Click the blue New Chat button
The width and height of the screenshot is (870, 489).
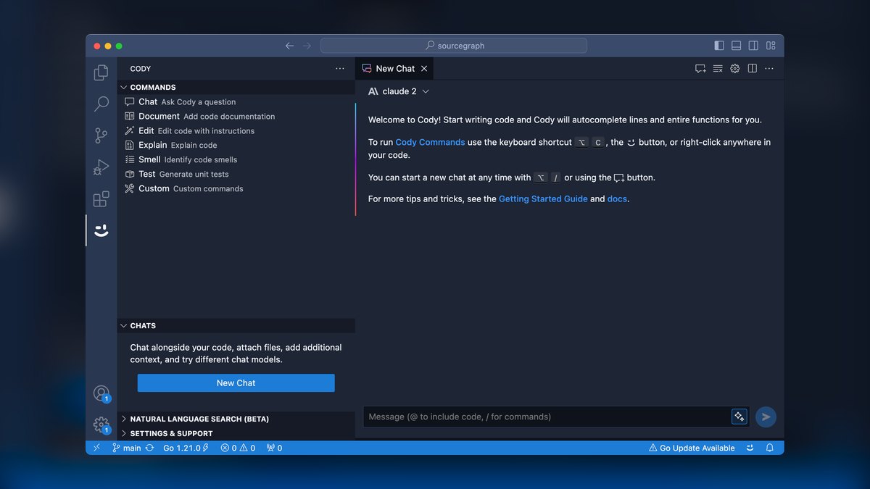[236, 383]
